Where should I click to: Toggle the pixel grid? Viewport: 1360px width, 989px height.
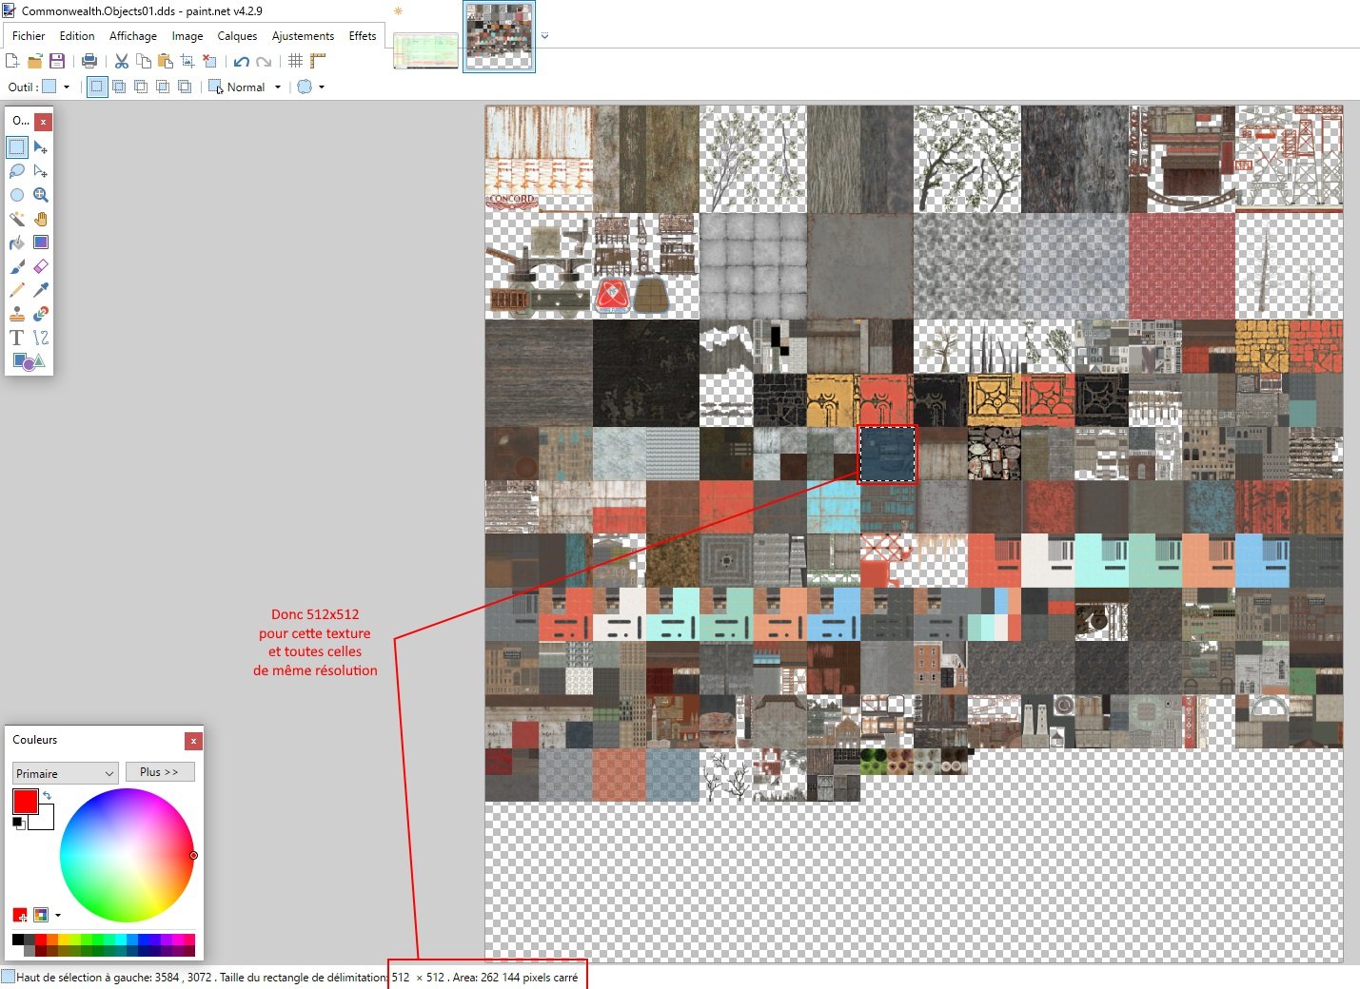[296, 61]
